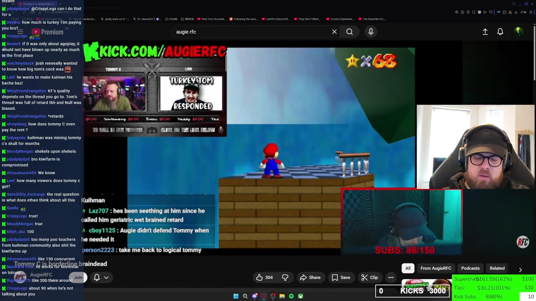This screenshot has height=301, width=536.
Task: Select the 'Podcasts' filter chip
Action: pos(470,268)
